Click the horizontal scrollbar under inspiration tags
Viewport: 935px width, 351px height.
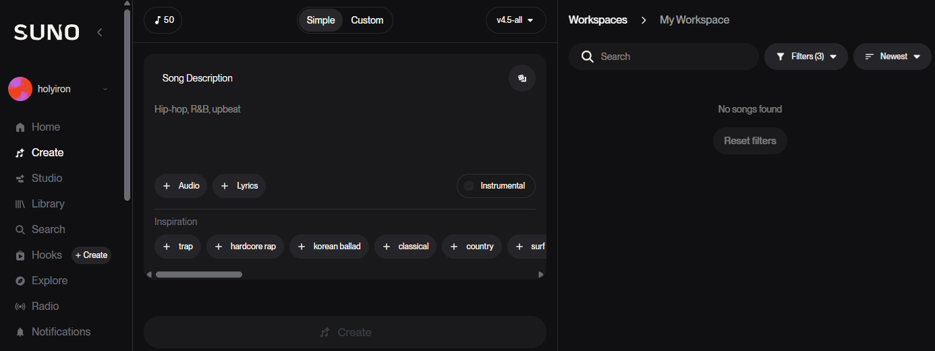(x=199, y=274)
